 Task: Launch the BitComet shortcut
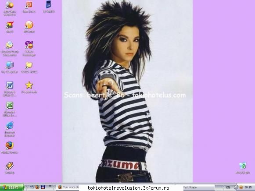tap(29, 27)
